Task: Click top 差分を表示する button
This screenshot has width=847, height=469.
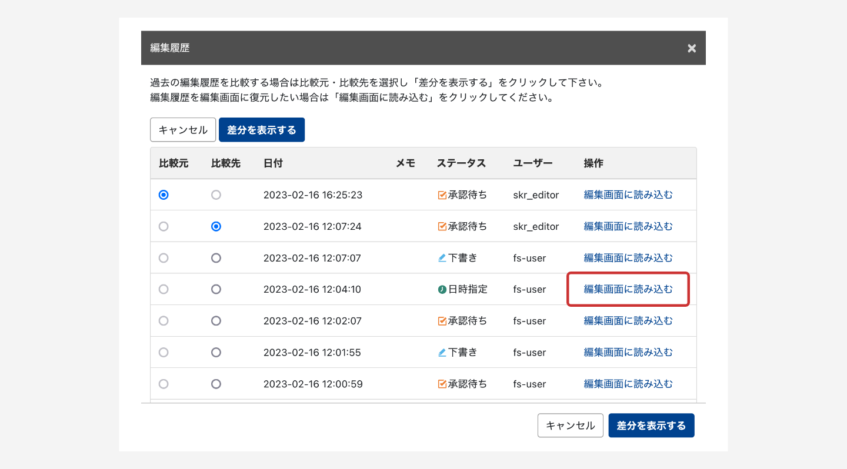Action: [262, 130]
